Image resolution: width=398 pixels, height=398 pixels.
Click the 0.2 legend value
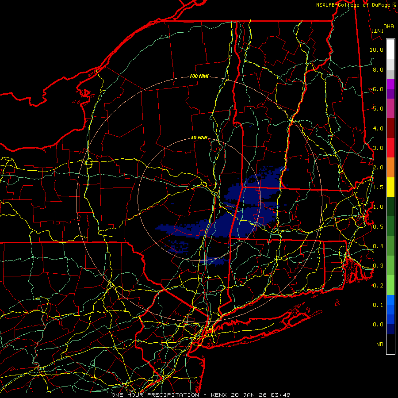coord(378,286)
